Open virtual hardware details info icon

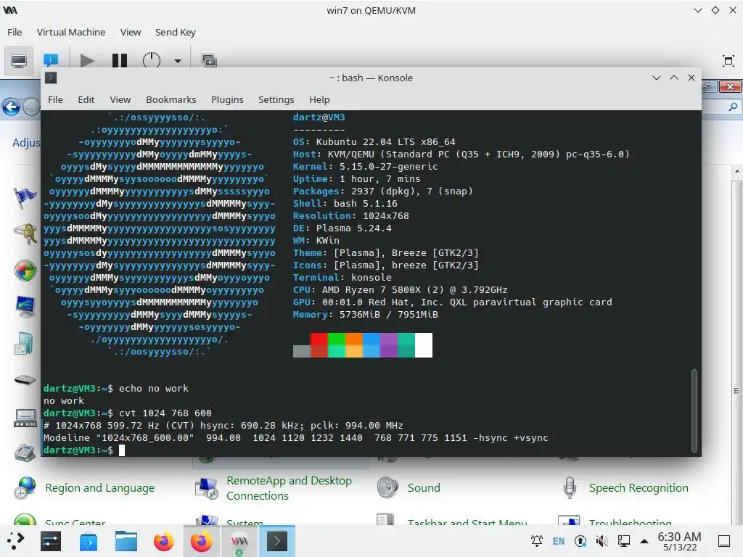coord(51,60)
